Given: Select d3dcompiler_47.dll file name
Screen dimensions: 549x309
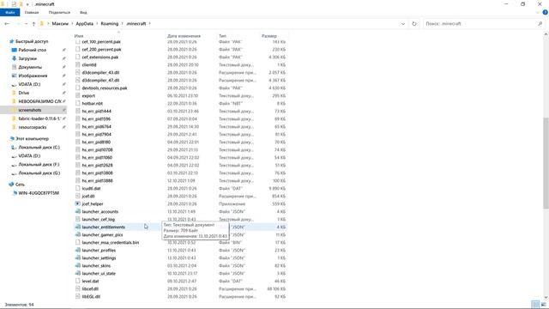Looking at the screenshot, I should click(100, 80).
